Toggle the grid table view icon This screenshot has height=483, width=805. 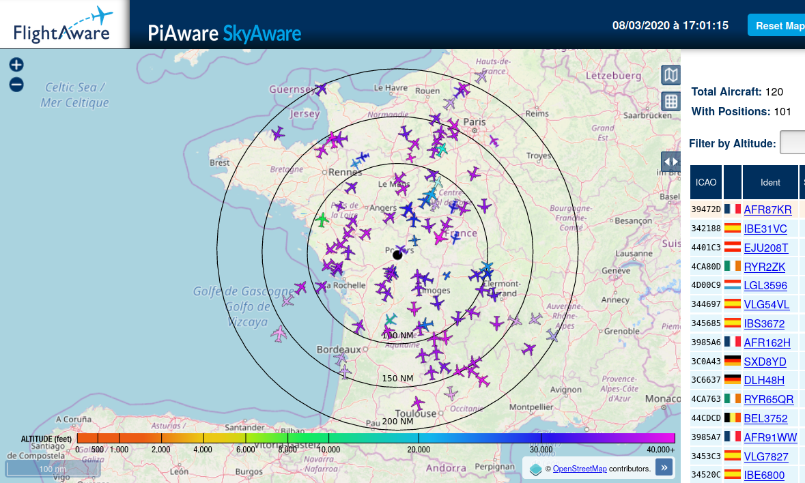pos(670,101)
